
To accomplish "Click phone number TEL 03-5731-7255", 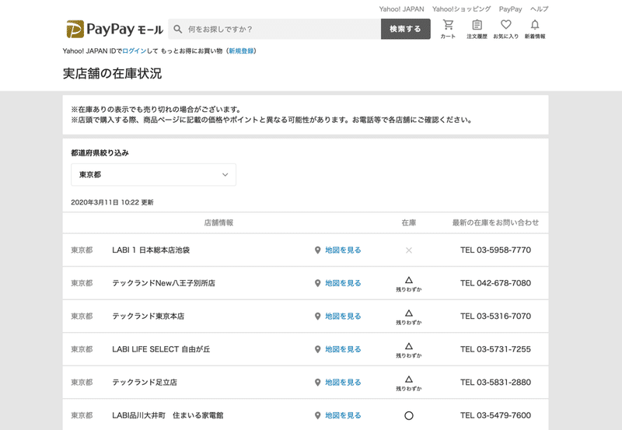I will [x=495, y=349].
